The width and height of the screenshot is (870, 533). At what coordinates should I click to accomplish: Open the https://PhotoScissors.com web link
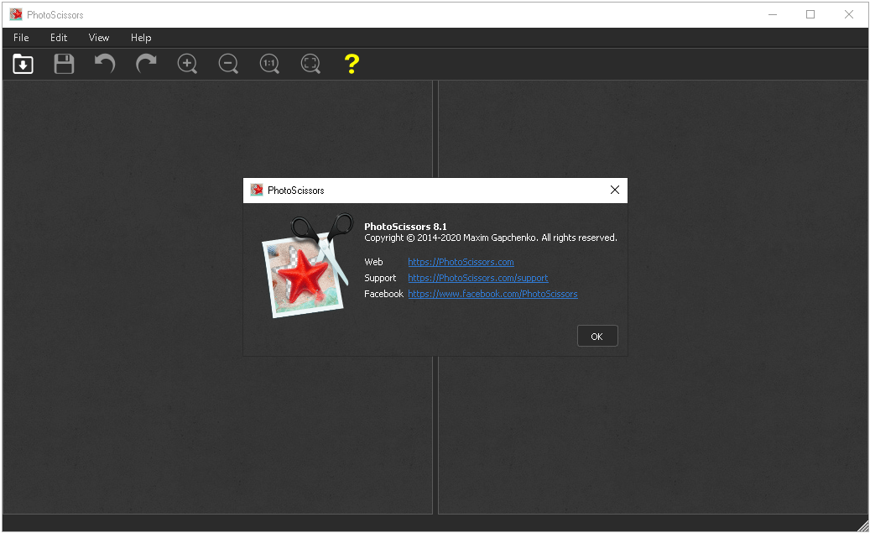(461, 262)
